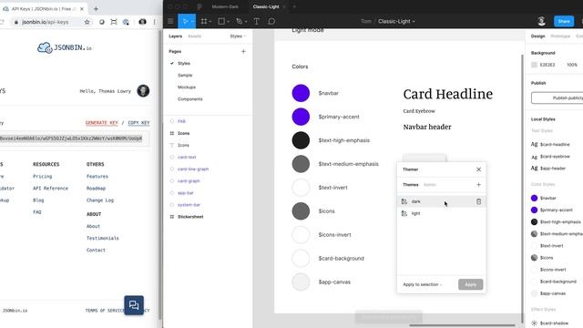This screenshot has width=583, height=328.
Task: Select the system-bar layer
Action: click(189, 205)
